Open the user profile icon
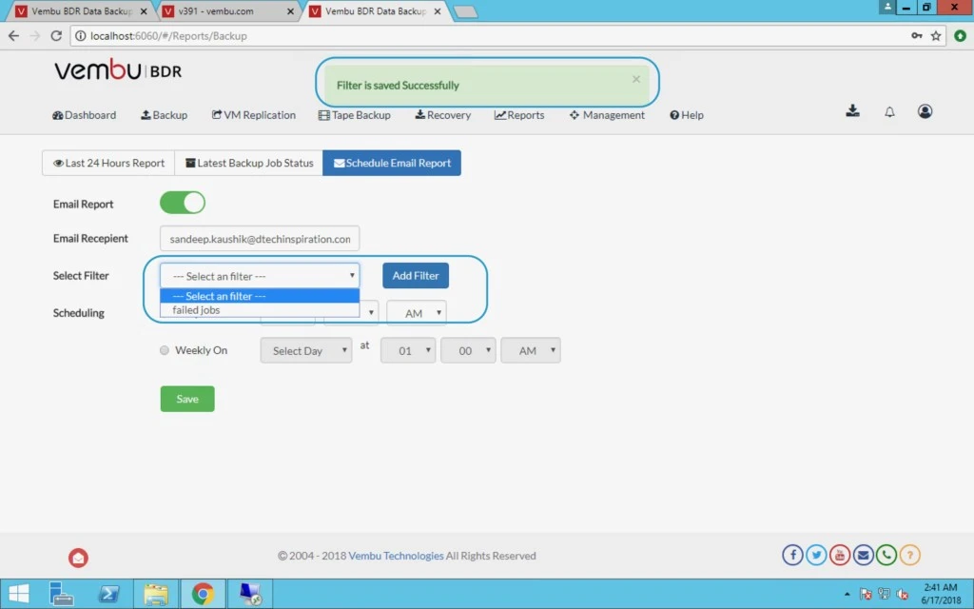The image size is (974, 609). tap(925, 111)
